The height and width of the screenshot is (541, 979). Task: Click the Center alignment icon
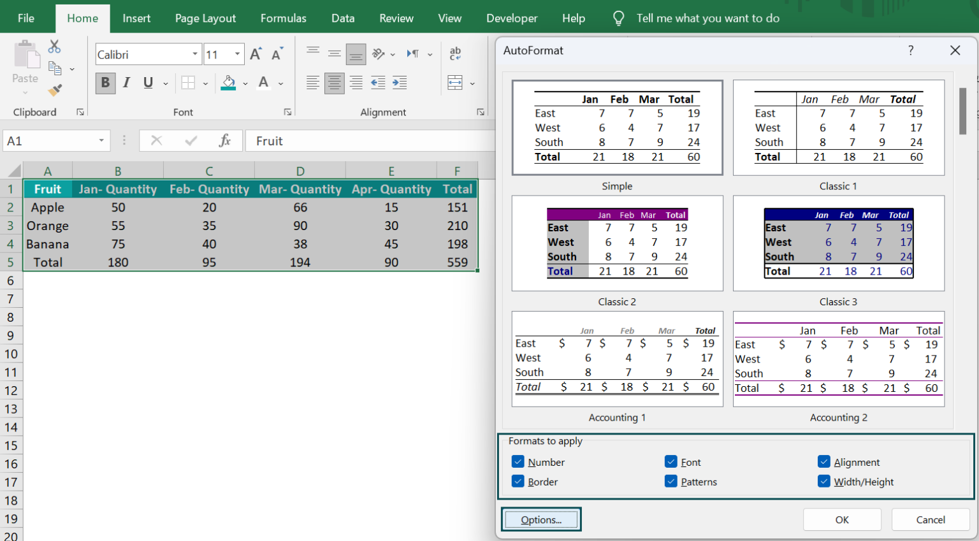point(334,83)
